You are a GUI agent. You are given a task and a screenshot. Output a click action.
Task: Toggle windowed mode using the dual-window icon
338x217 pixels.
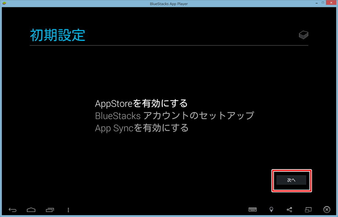(x=308, y=209)
